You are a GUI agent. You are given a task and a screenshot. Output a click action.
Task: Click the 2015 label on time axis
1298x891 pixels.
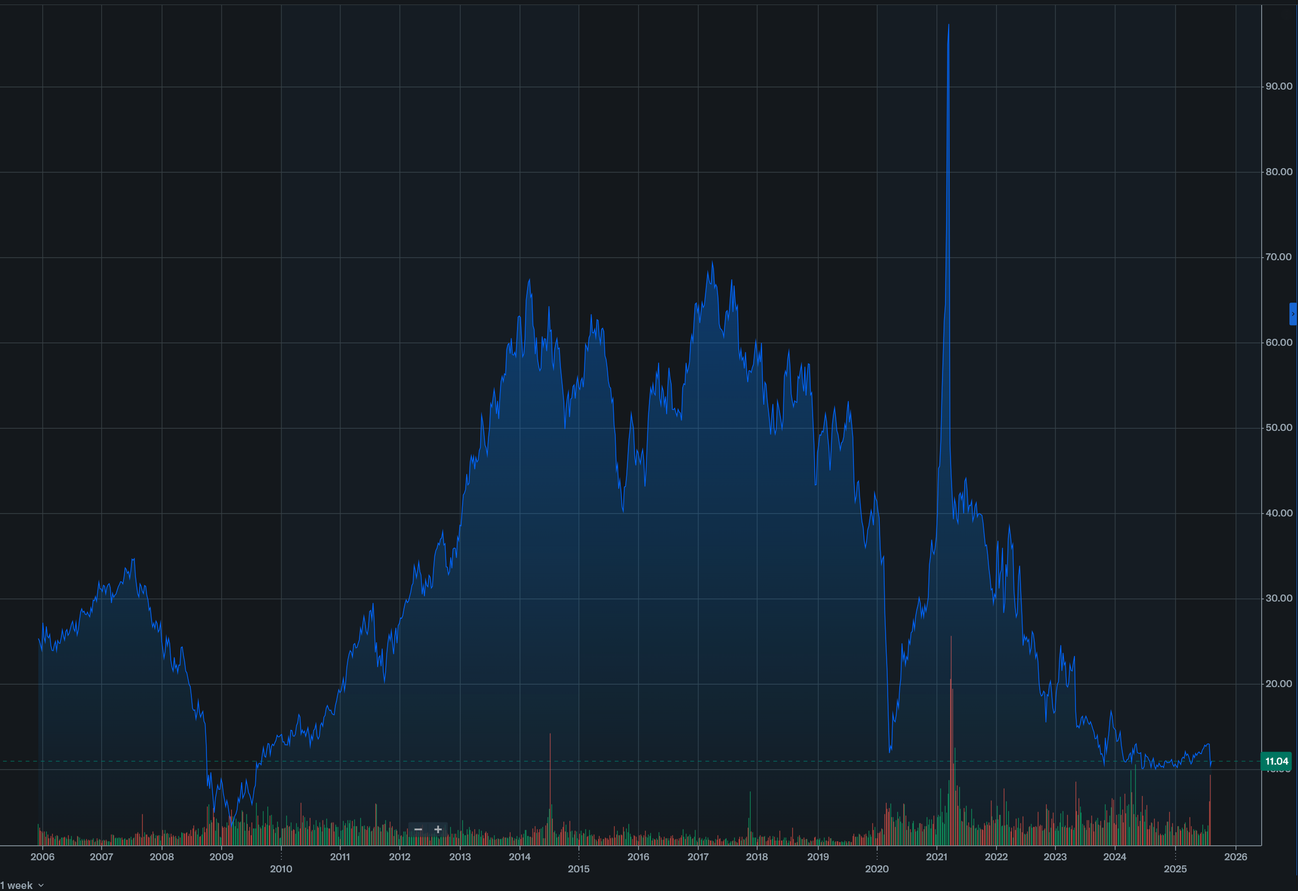coord(579,869)
